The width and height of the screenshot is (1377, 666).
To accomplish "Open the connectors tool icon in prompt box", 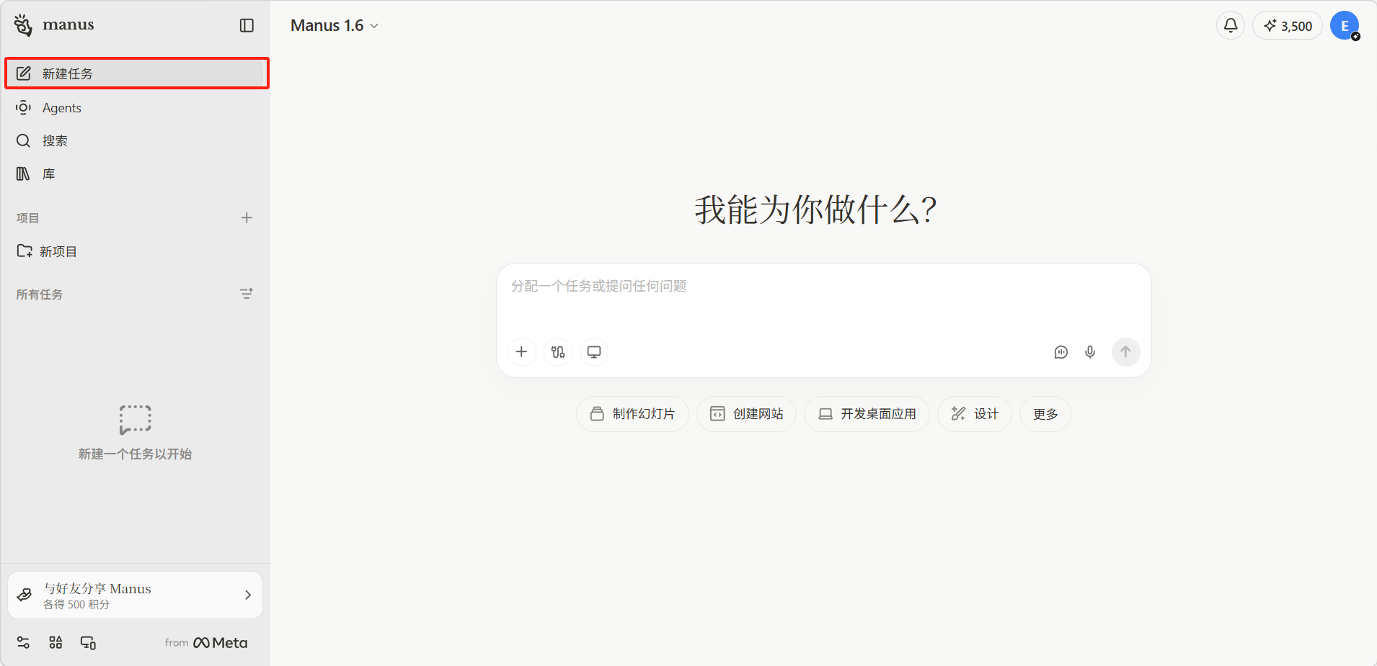I will [558, 352].
